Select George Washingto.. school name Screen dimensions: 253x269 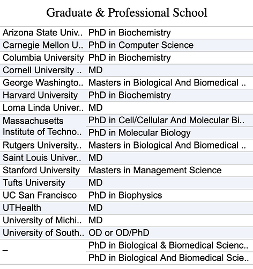click(43, 83)
